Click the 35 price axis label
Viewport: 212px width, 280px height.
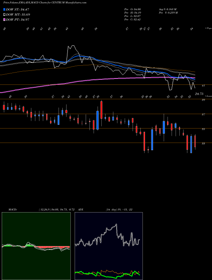coord(203,129)
